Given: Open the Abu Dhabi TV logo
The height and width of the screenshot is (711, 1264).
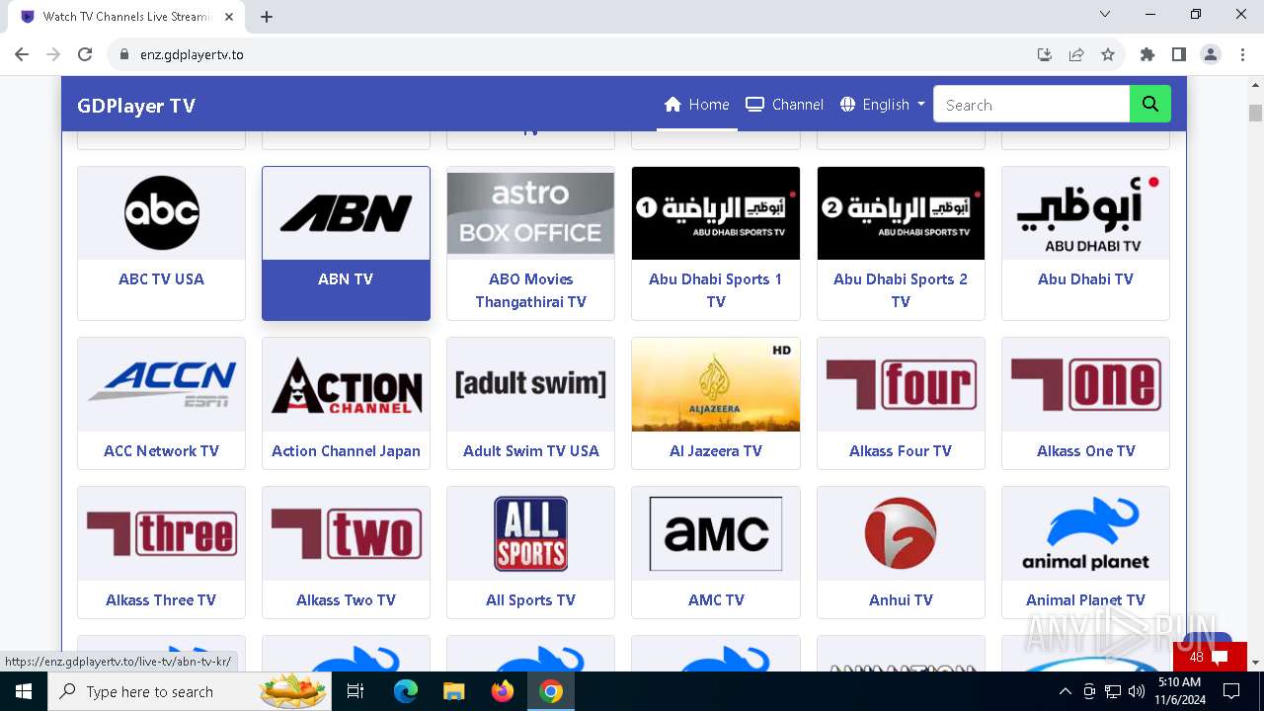Looking at the screenshot, I should point(1085,213).
